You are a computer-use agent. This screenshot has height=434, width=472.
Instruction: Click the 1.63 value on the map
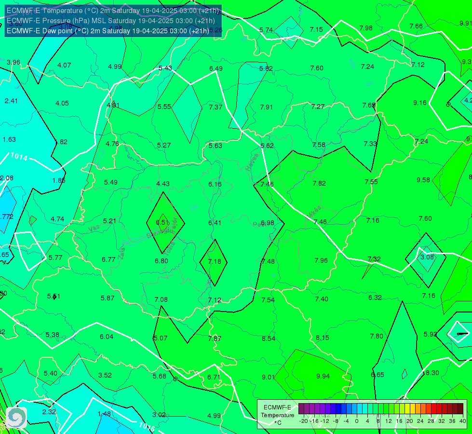point(9,139)
